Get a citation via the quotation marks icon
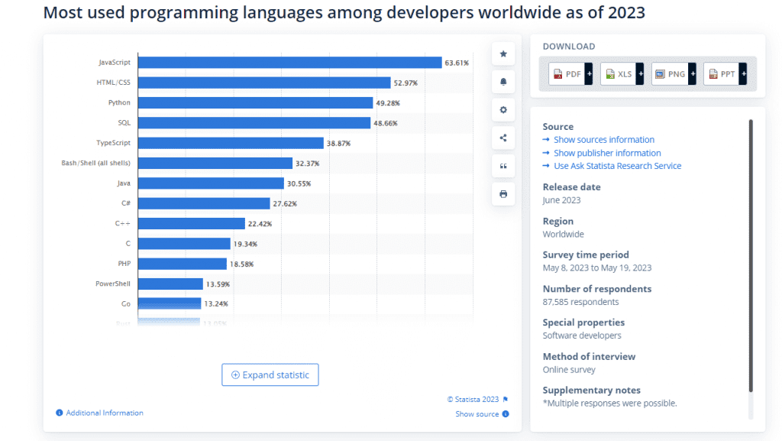This screenshot has height=441, width=782. click(502, 166)
